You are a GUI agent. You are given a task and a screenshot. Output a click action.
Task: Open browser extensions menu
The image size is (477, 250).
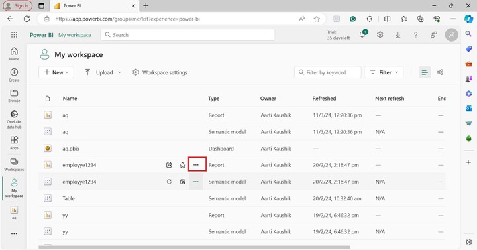pos(369,19)
